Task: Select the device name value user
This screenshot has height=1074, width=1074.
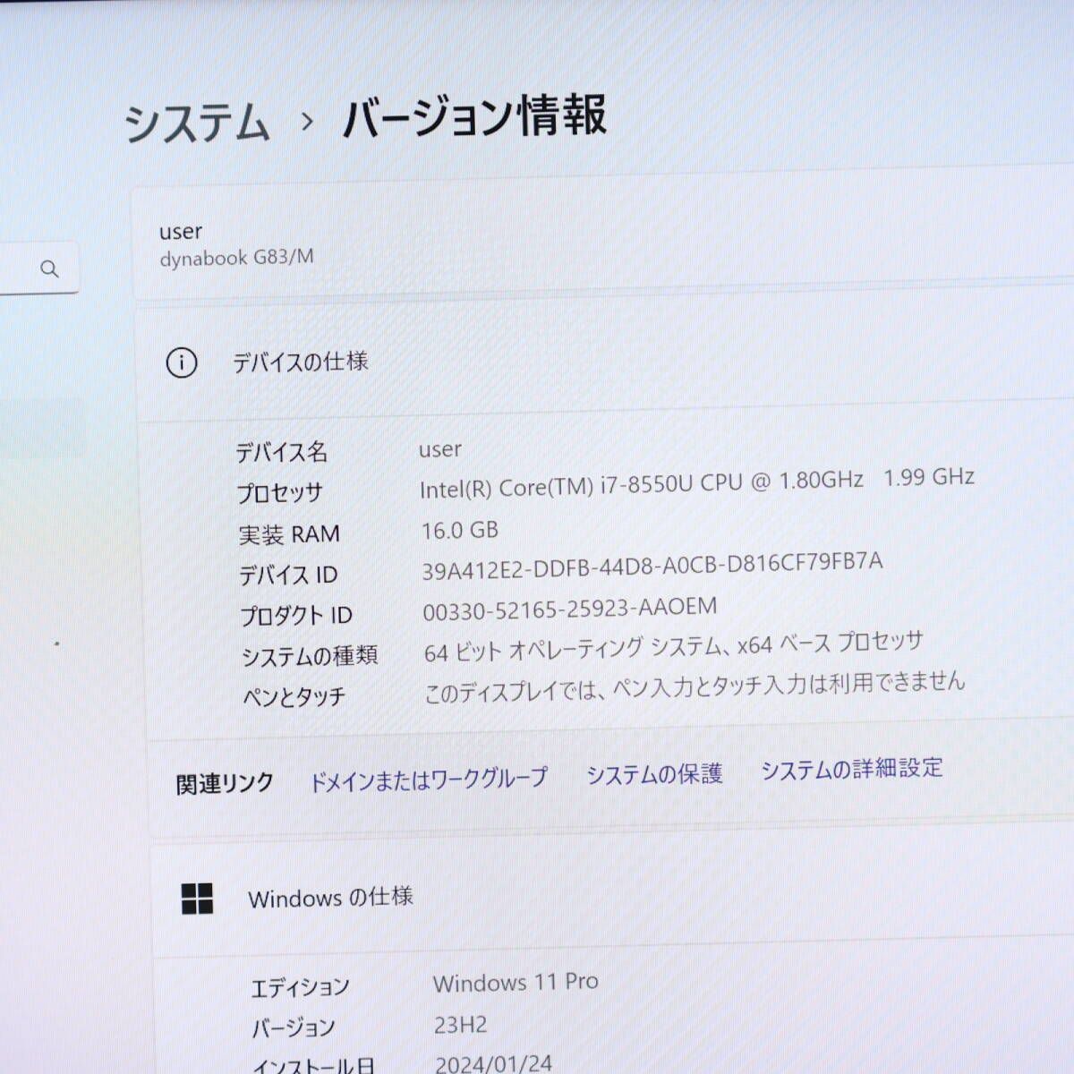Action: (440, 449)
